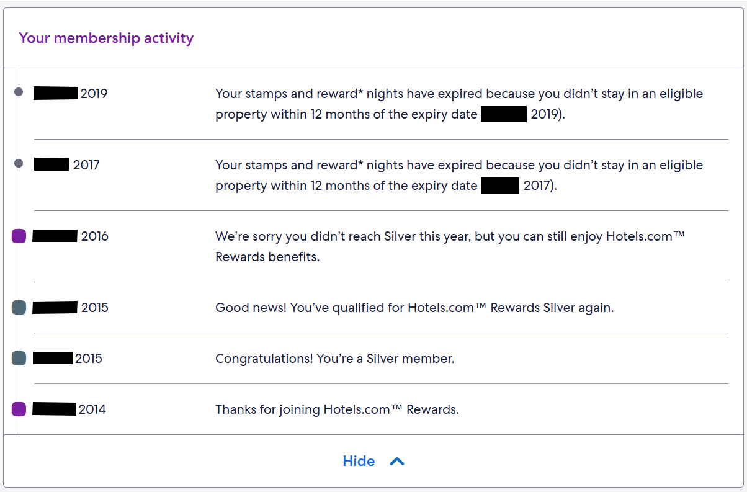Screen dimensions: 747x492
Task: Click the Silver marker beside "Congratulations! You're a Silver member"
Action: (x=19, y=359)
